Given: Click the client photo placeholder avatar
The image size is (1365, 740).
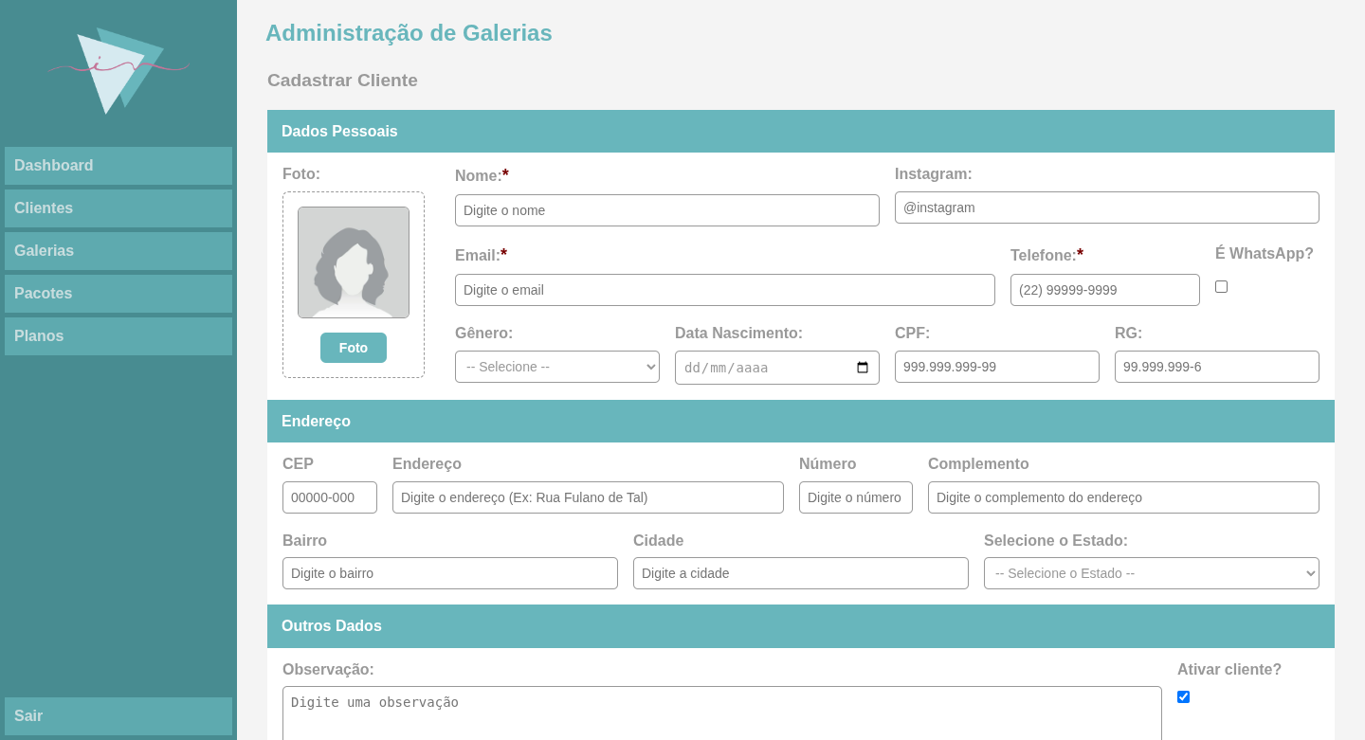Looking at the screenshot, I should 354,262.
